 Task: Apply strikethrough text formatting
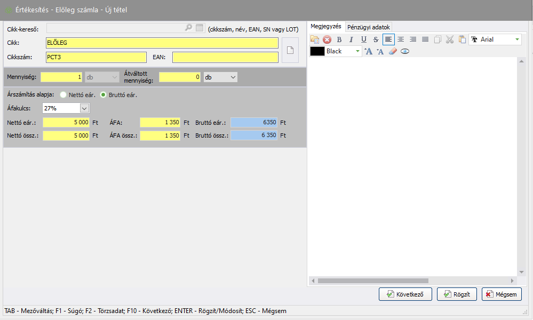[x=376, y=39]
